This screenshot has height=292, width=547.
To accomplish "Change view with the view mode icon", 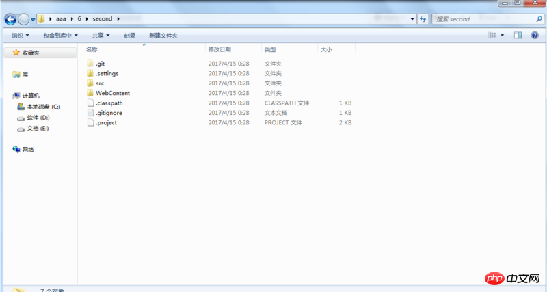I will coord(492,36).
